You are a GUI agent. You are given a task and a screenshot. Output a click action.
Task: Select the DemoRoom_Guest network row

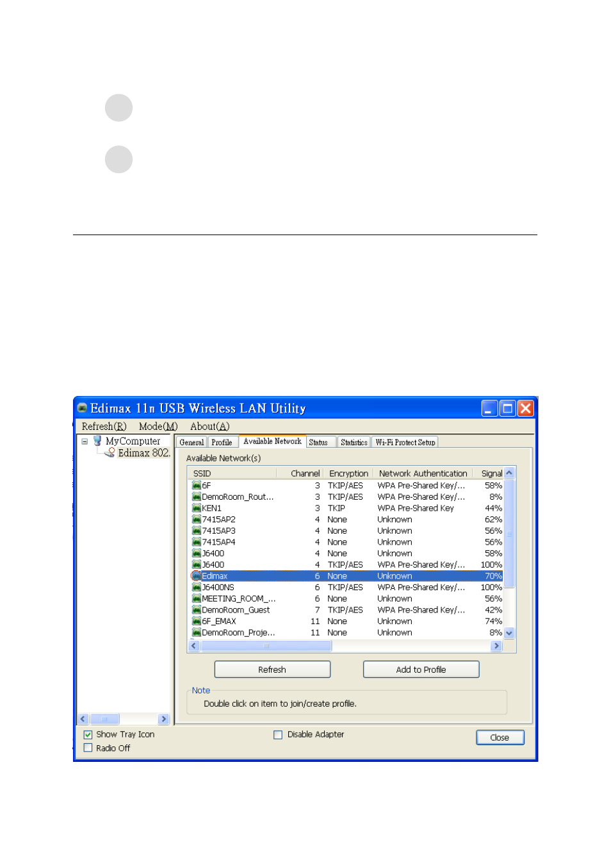pos(346,610)
